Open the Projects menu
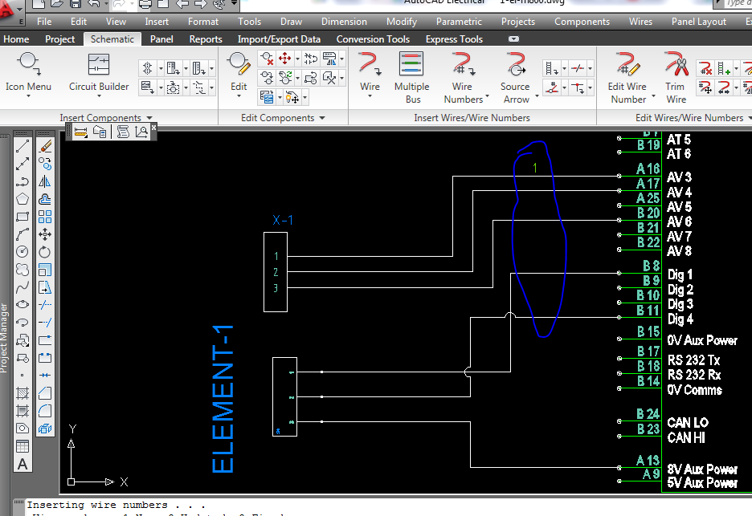 [x=517, y=22]
